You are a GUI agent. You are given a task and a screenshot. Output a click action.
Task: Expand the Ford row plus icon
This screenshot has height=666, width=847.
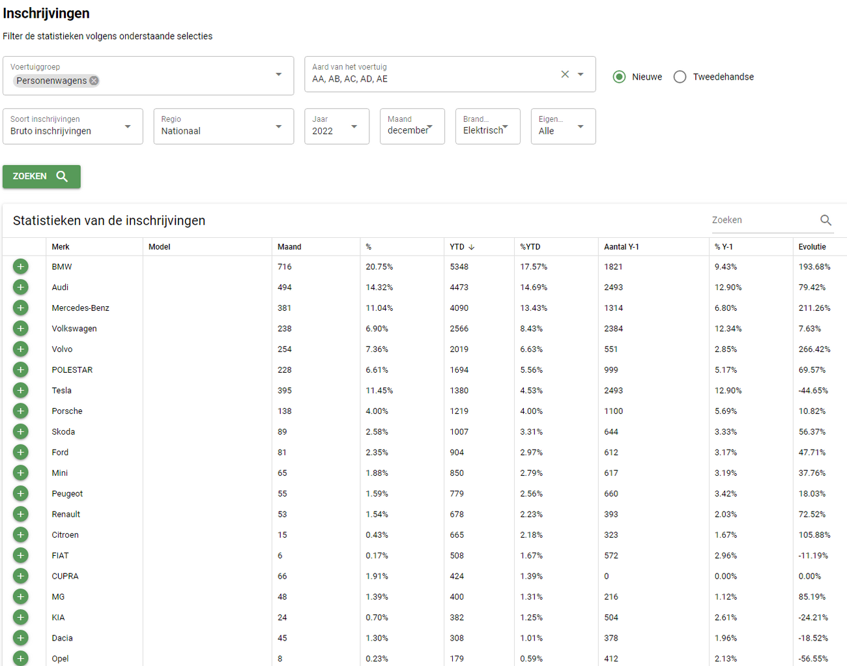coord(21,452)
